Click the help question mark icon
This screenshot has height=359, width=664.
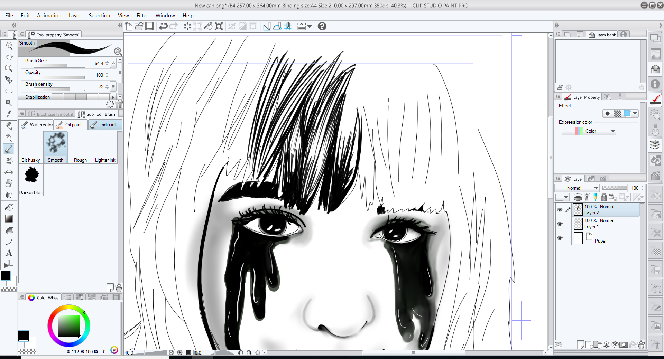[x=322, y=26]
